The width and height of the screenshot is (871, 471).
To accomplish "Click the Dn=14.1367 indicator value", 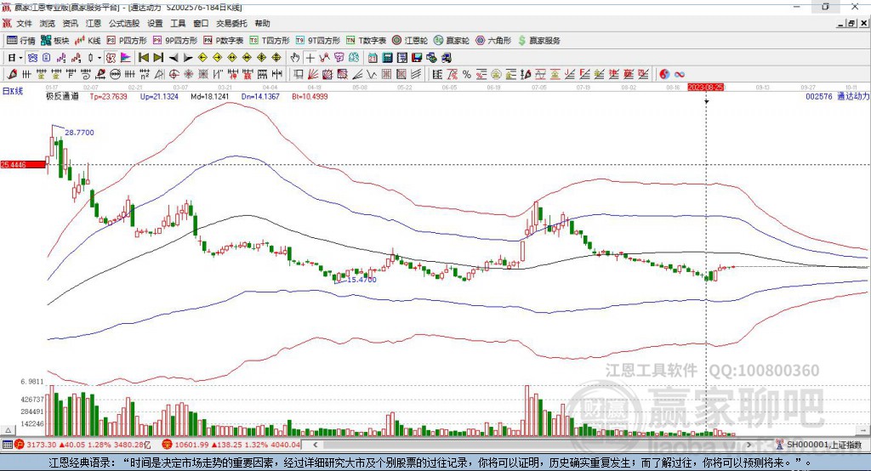I will (260, 96).
